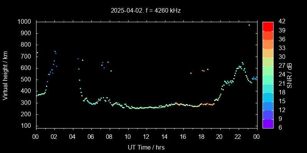Select the 1000 tick label on the y-axis
The image size is (307, 153).
[x=25, y=22]
